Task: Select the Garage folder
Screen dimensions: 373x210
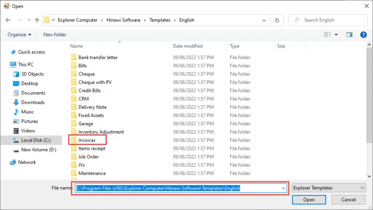Action: click(x=82, y=124)
